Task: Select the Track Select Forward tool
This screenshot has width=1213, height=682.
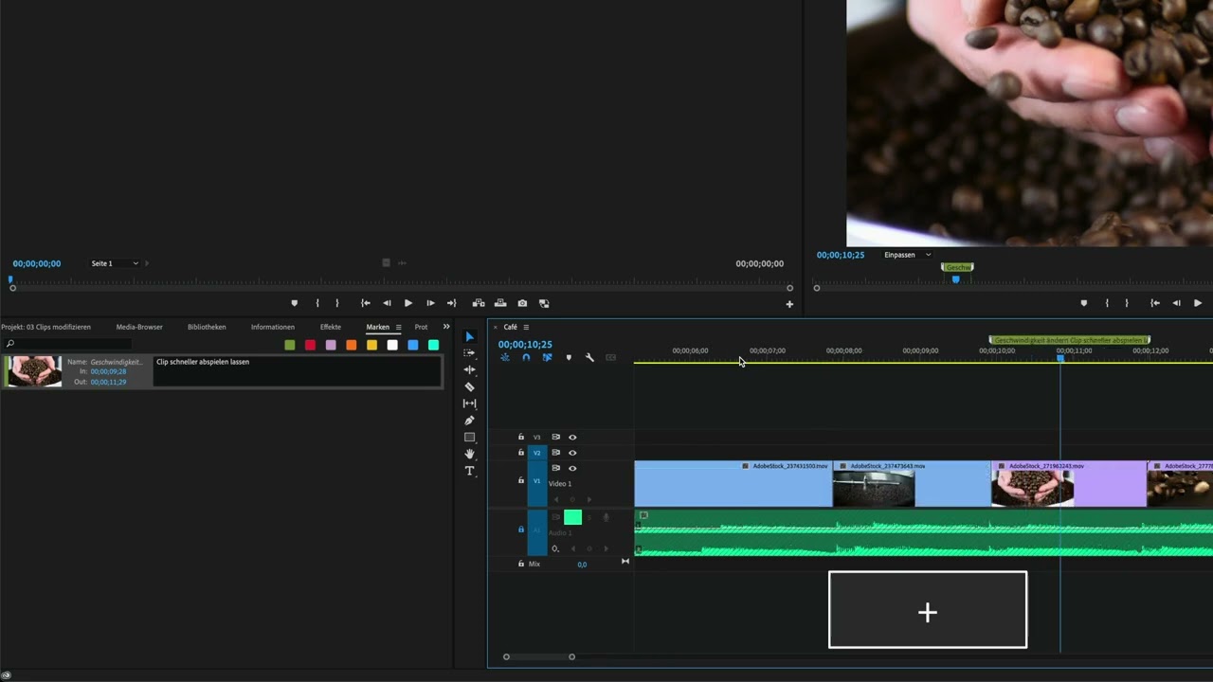Action: (469, 352)
